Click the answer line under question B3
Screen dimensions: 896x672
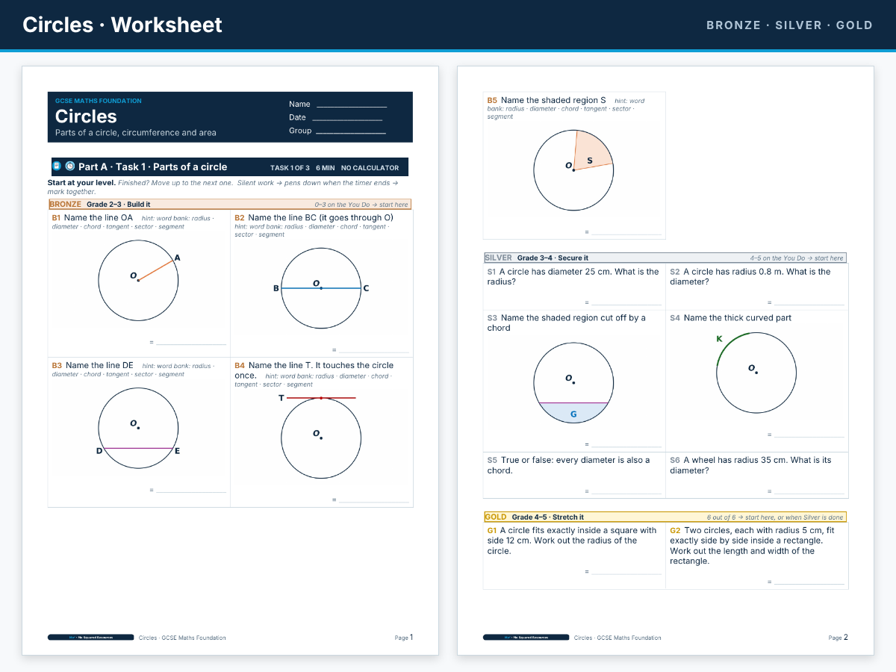pyautogui.click(x=191, y=492)
